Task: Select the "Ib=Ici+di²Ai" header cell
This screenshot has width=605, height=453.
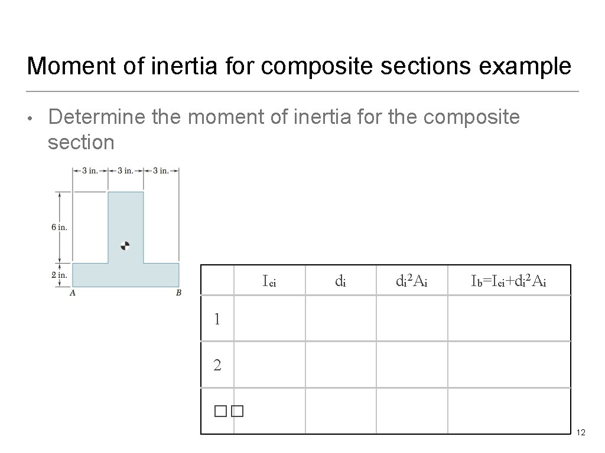Action: click(x=509, y=281)
